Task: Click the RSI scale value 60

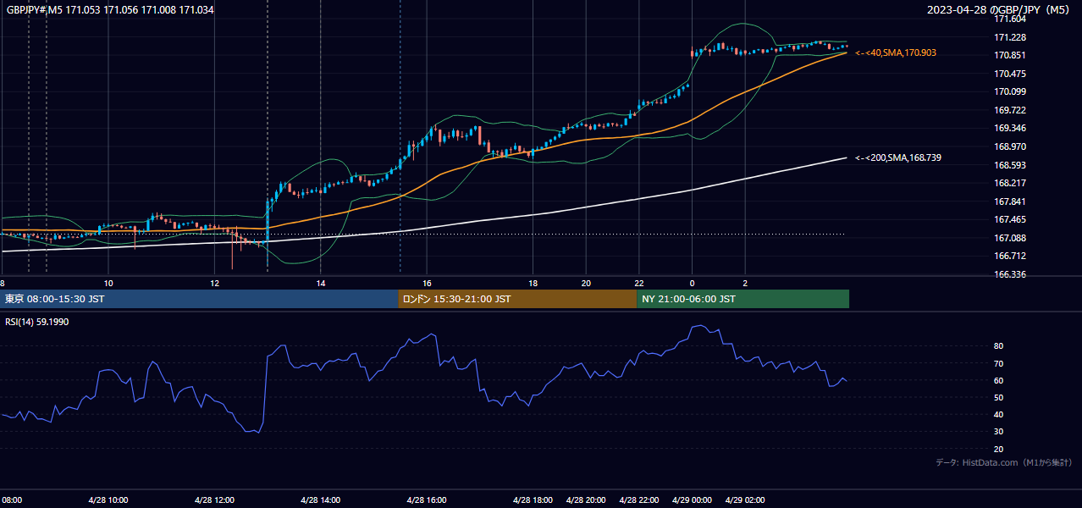Action: tap(998, 380)
